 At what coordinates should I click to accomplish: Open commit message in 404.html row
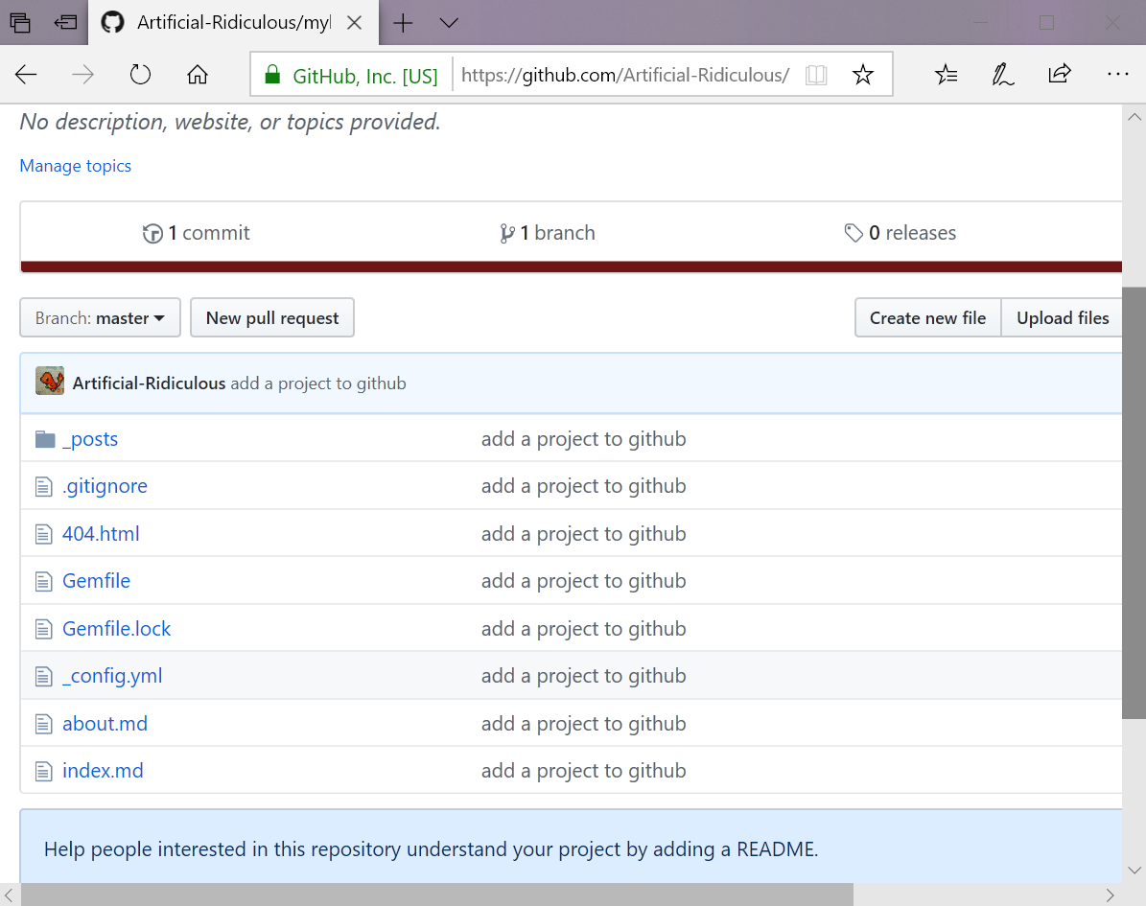point(583,534)
